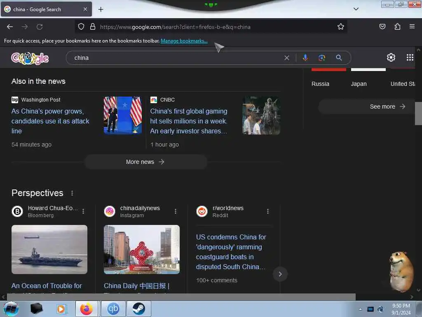Click the Instagram source icon
The height and width of the screenshot is (317, 422).
tap(110, 211)
